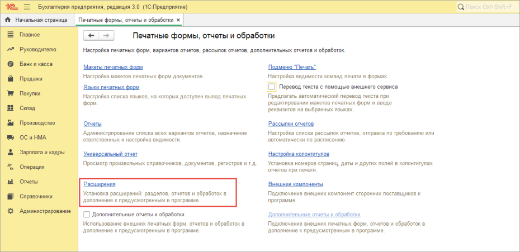Screen dimensions: 520x252
Task: Click the Печатные формы, отчеты и обработки page heading
Action: [204, 35]
